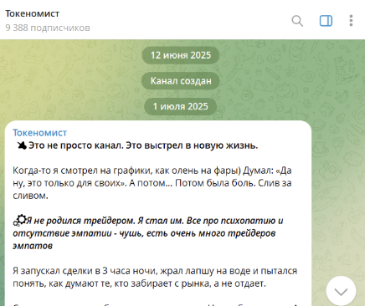Screen dimensions: 365x306
Task: Open search in the channel
Action: pos(297,21)
